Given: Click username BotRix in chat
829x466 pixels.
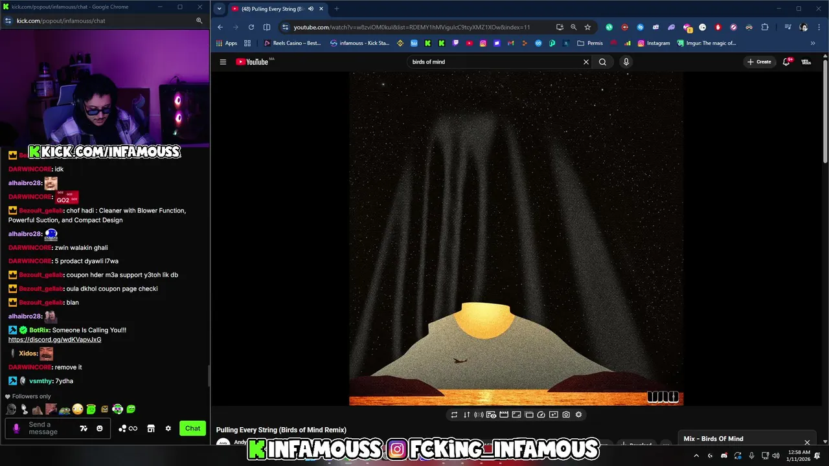Looking at the screenshot, I should tap(39, 330).
